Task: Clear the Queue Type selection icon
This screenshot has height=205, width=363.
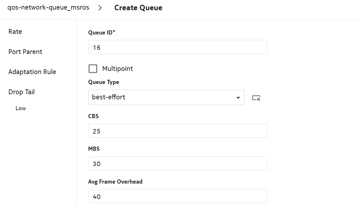Action: tap(256, 98)
